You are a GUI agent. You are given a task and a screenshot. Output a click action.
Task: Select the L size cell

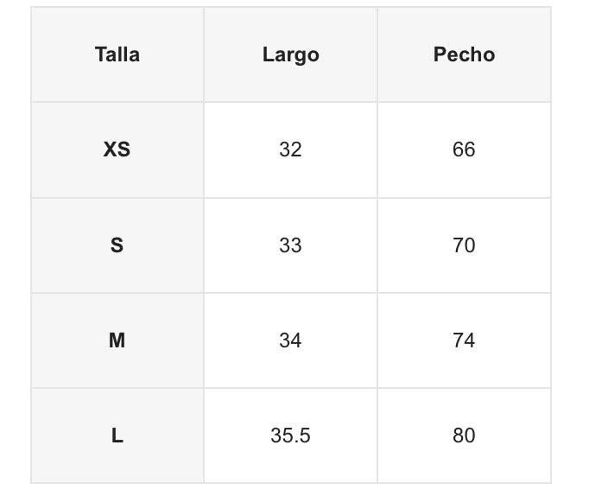click(117, 436)
